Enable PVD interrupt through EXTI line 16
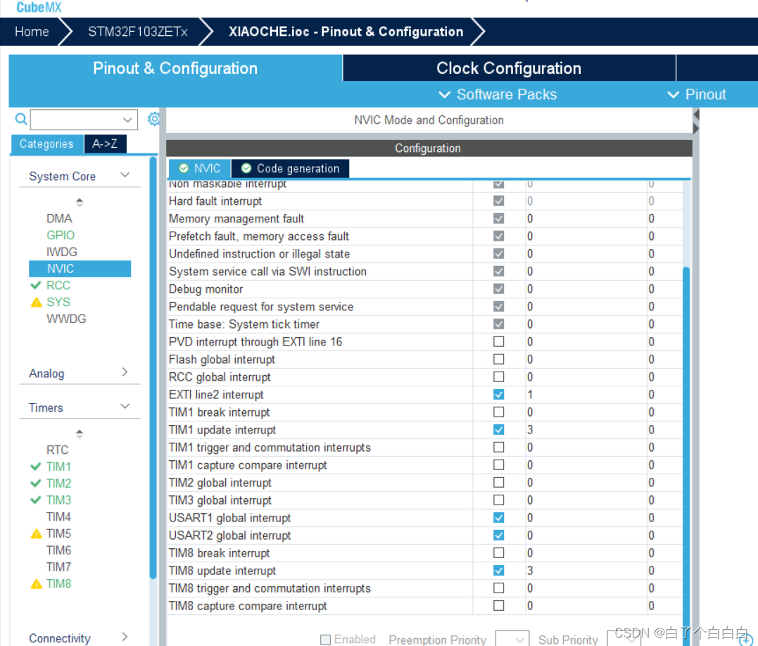This screenshot has height=646, width=758. pos(498,341)
